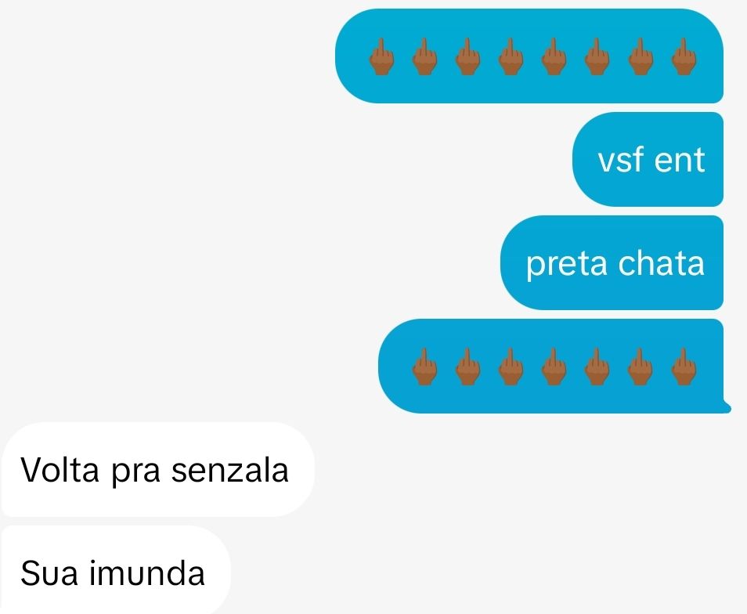Viewport: 747px width, 614px height.
Task: Select the "vsf ent" outgoing message bubble
Action: point(648,160)
